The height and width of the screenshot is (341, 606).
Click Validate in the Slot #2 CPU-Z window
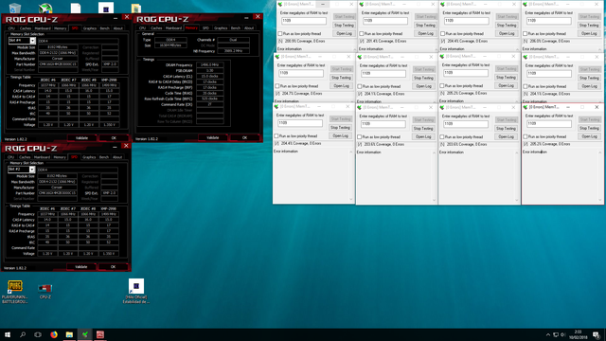coord(81,267)
